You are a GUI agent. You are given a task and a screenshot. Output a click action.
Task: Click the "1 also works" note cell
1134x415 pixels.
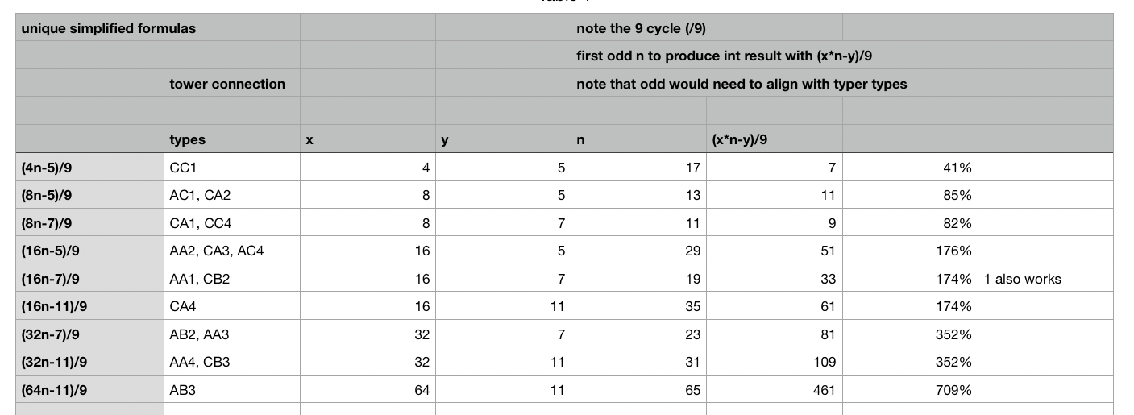(1022, 279)
